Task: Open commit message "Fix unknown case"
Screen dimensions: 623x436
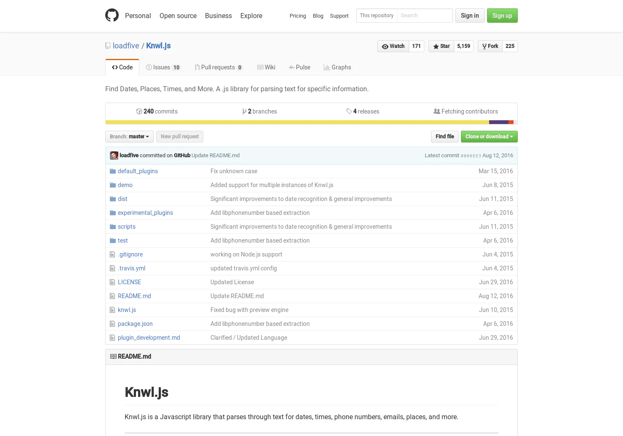Action: coord(234,171)
